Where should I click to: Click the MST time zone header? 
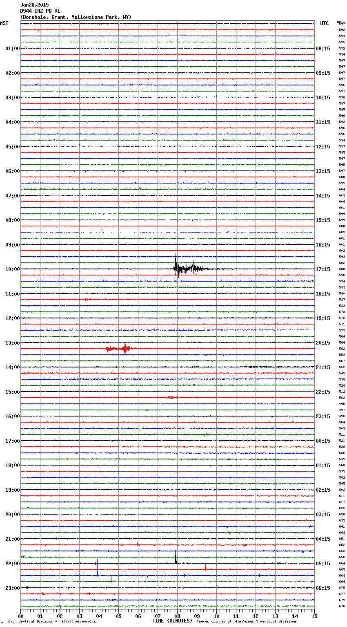pyautogui.click(x=4, y=23)
